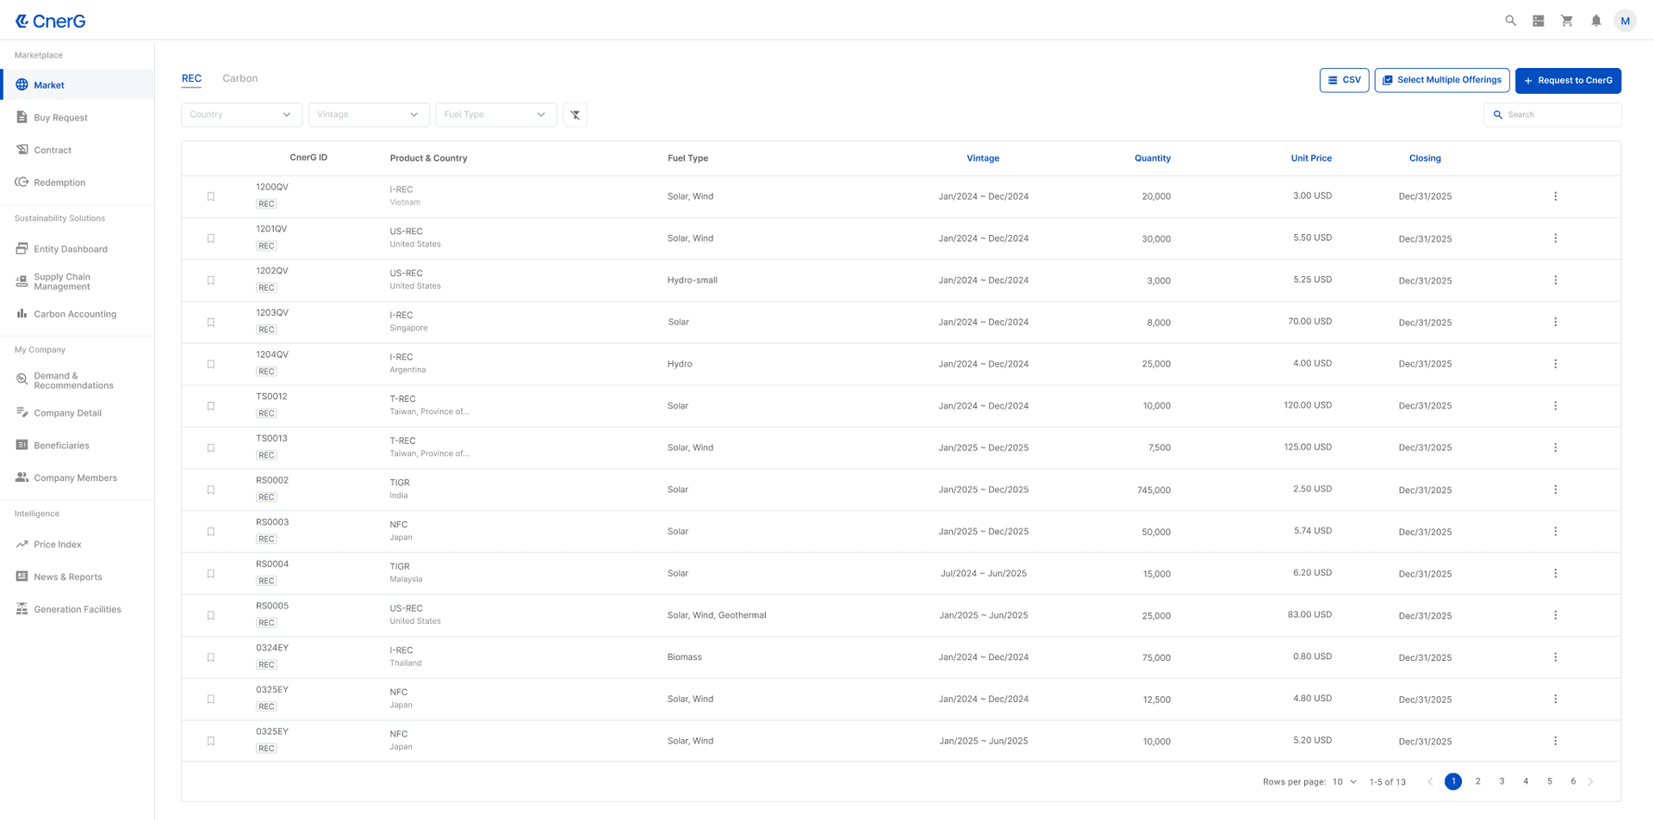Expand the Country filter dropdown
Image resolution: width=1654 pixels, height=820 pixels.
(241, 114)
